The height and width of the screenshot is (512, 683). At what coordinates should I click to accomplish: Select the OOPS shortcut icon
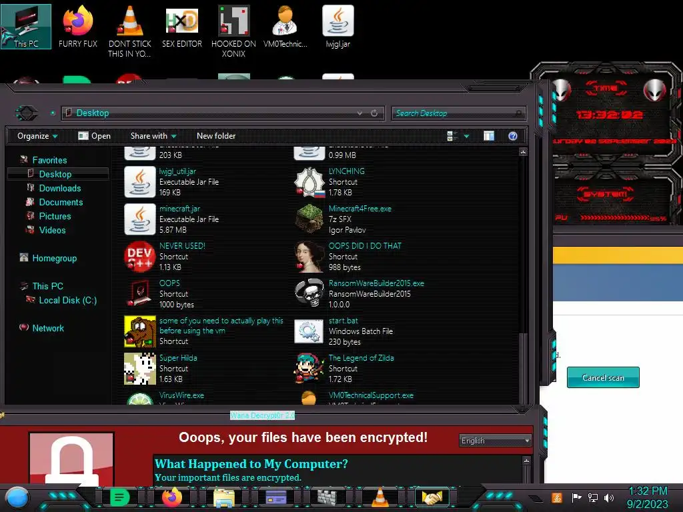point(140,294)
